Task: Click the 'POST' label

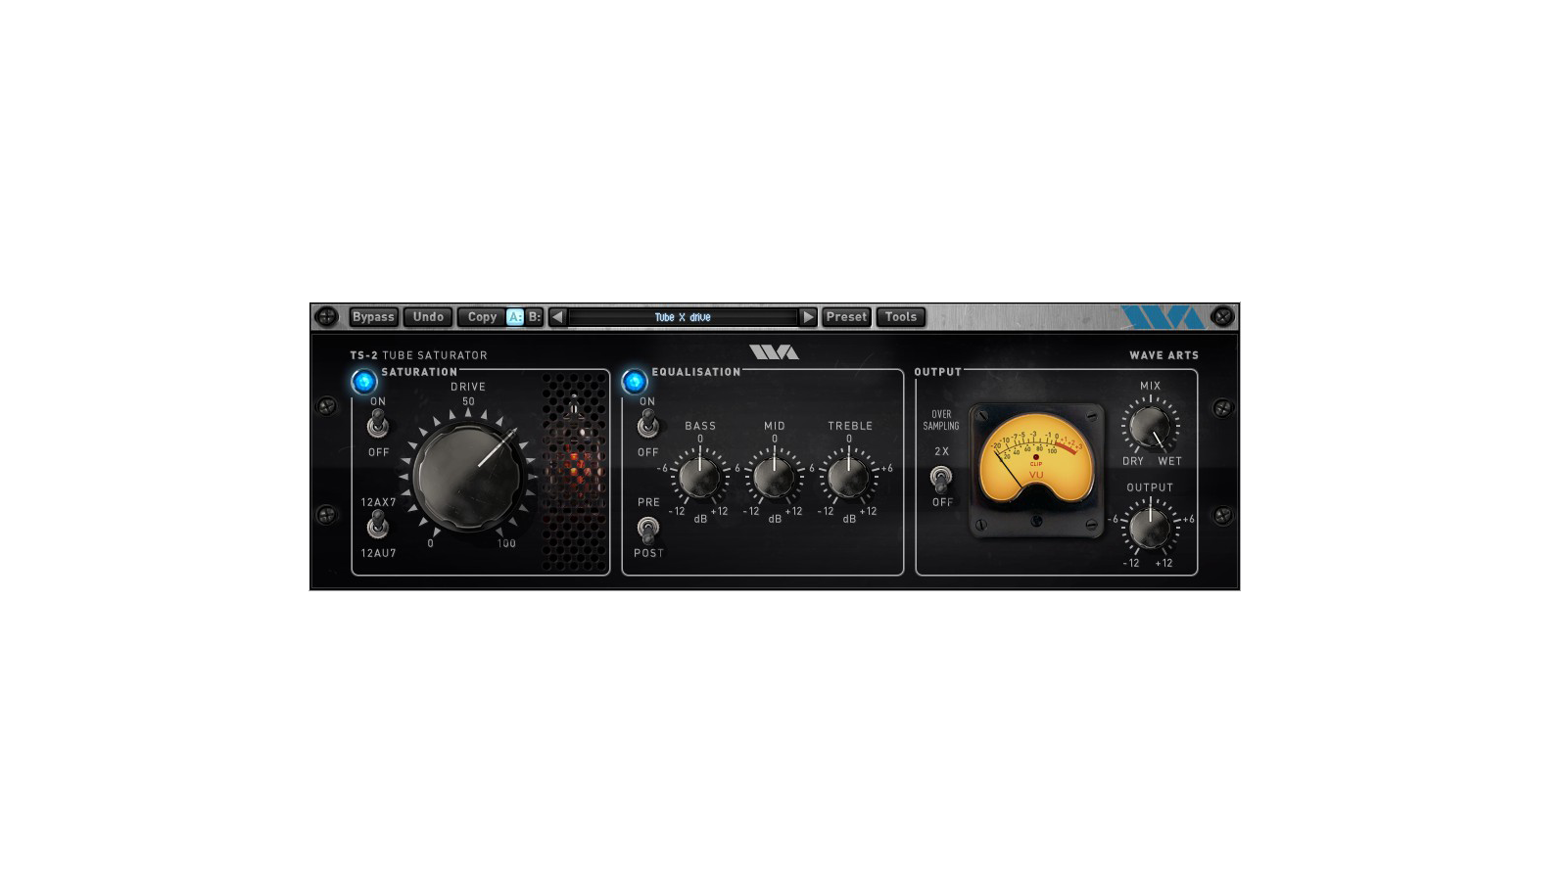Action: (648, 553)
